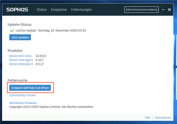
Task: Click the Fehlersuche heading
Action: tap(17, 80)
